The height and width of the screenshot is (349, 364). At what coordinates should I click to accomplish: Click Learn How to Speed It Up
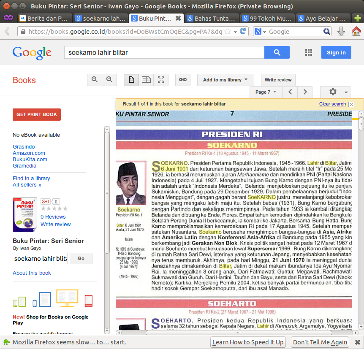click(x=248, y=342)
